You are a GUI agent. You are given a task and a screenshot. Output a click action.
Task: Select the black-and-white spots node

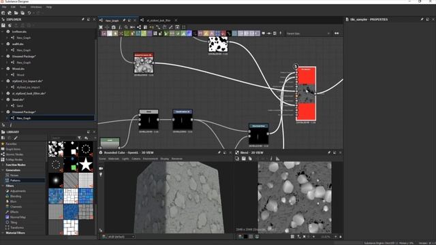(218, 44)
